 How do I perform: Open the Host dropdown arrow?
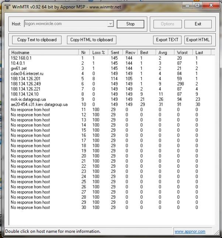tap(110, 24)
